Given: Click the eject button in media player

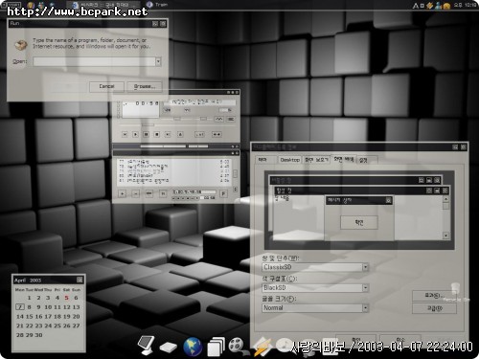Looking at the screenshot, I should (180, 135).
